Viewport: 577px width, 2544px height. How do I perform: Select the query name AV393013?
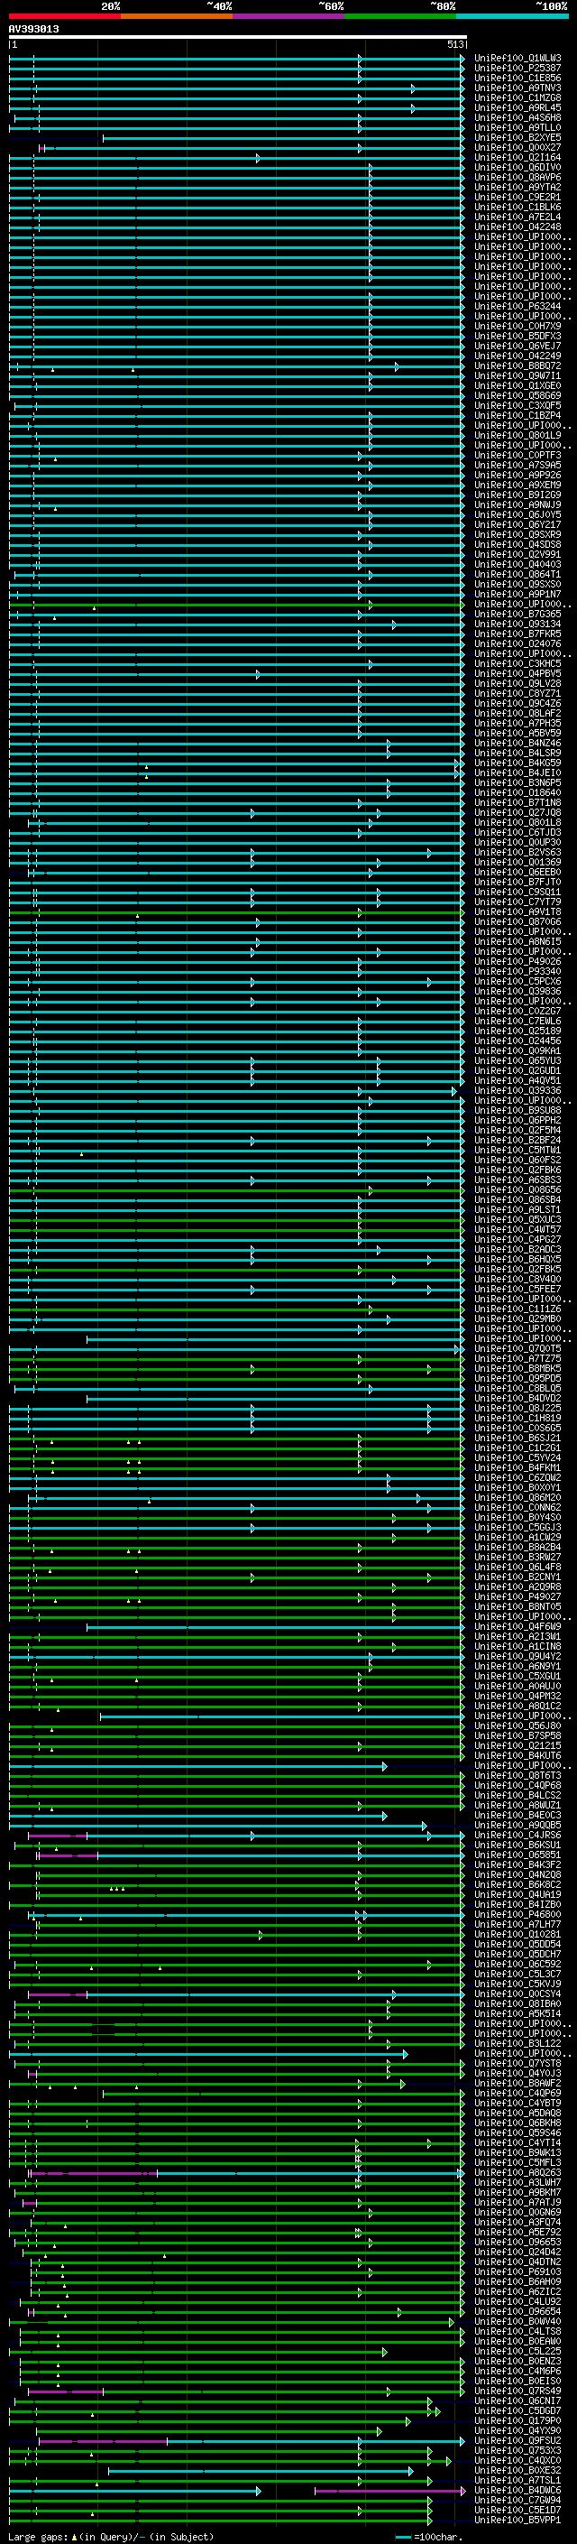(33, 29)
